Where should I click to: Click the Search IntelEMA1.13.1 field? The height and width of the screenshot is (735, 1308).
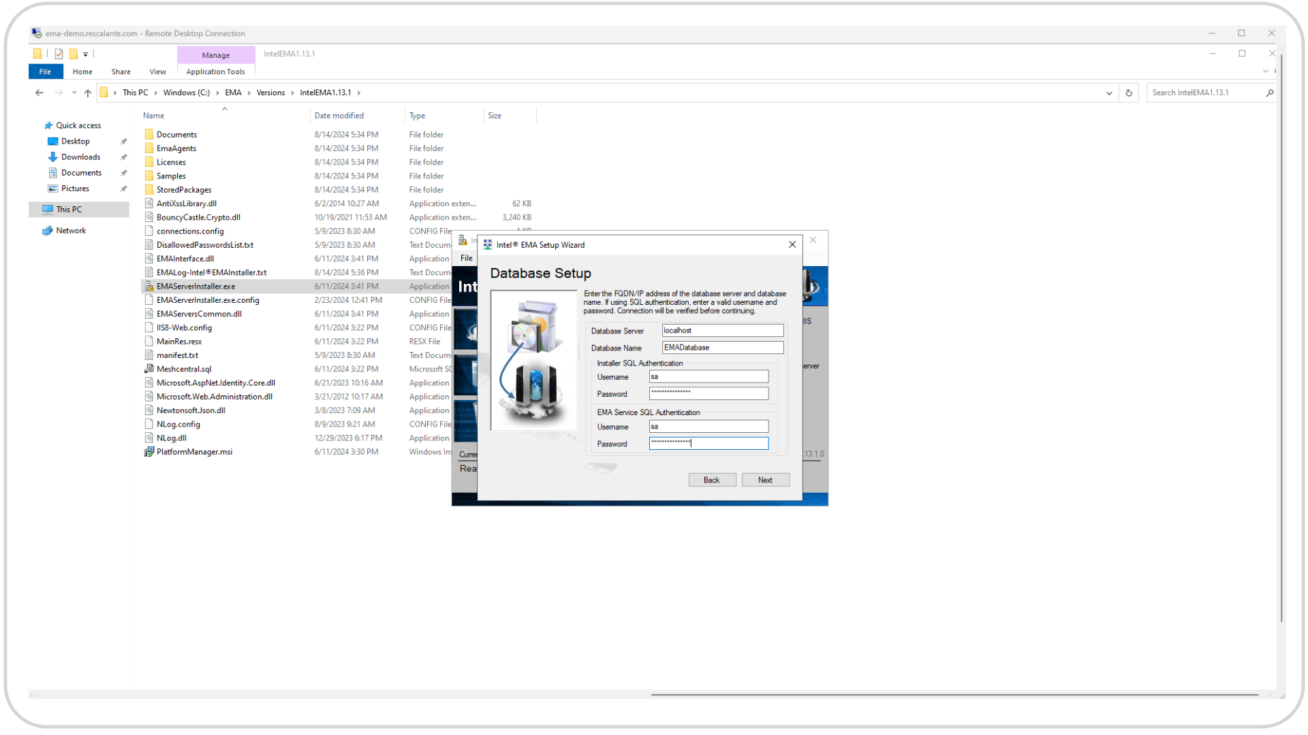click(x=1206, y=93)
